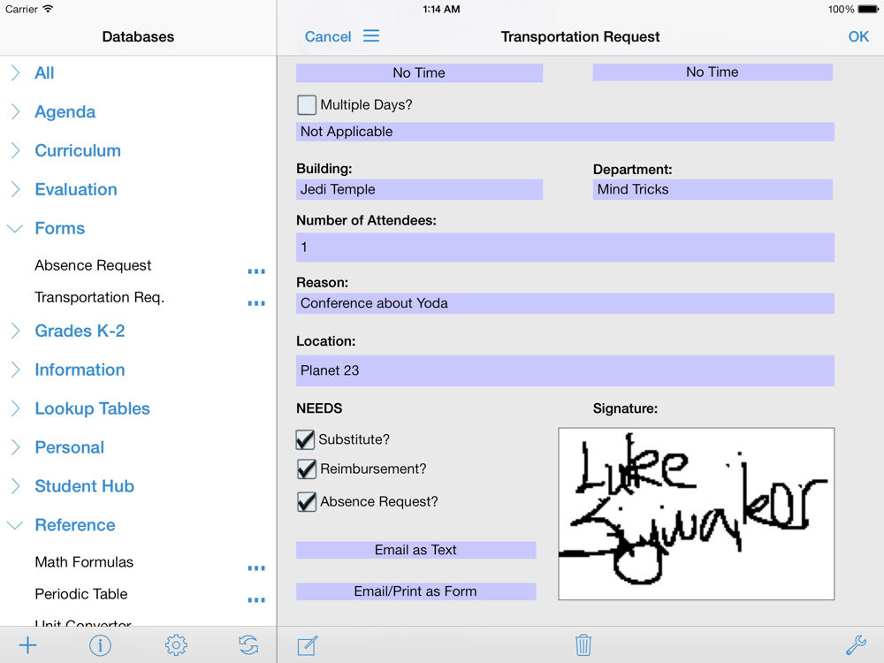Tap the add database plus icon
Viewport: 884px width, 663px height.
click(x=27, y=644)
